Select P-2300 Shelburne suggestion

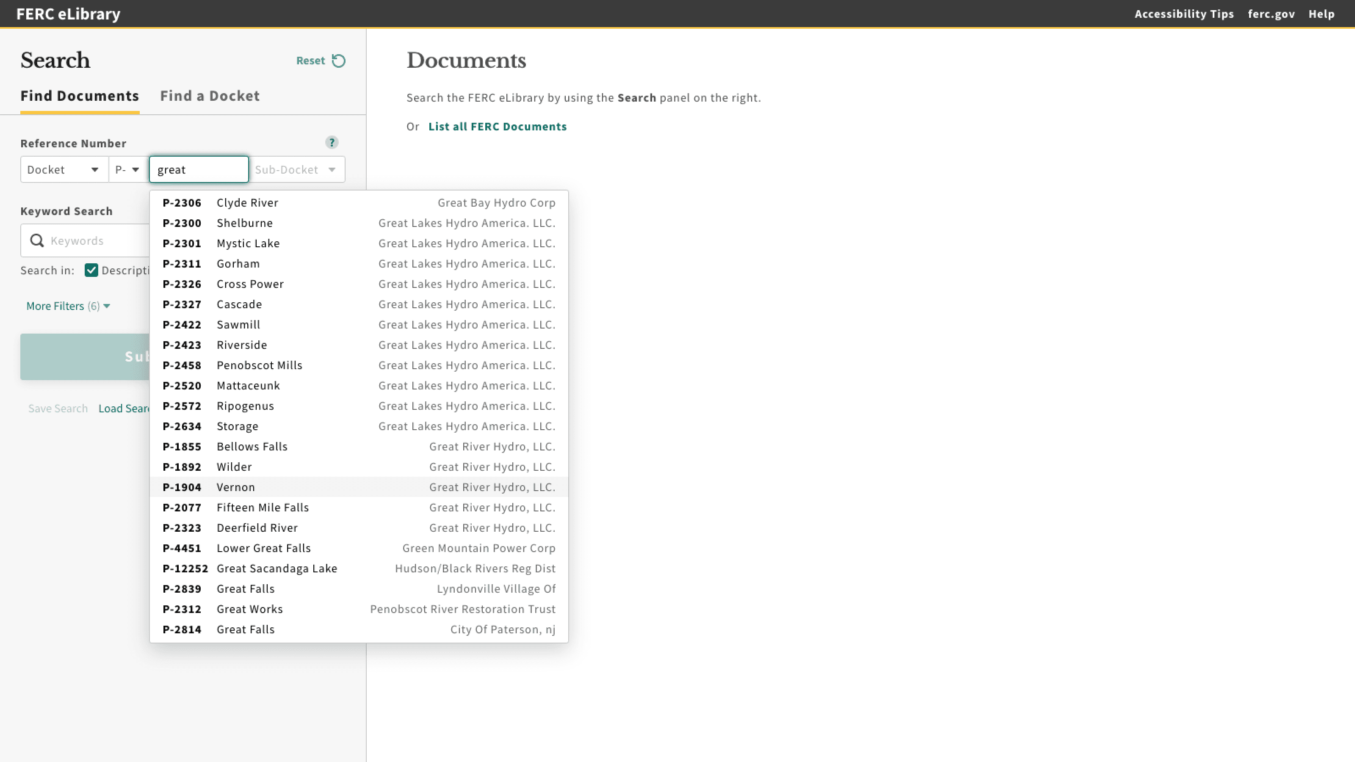pos(359,223)
